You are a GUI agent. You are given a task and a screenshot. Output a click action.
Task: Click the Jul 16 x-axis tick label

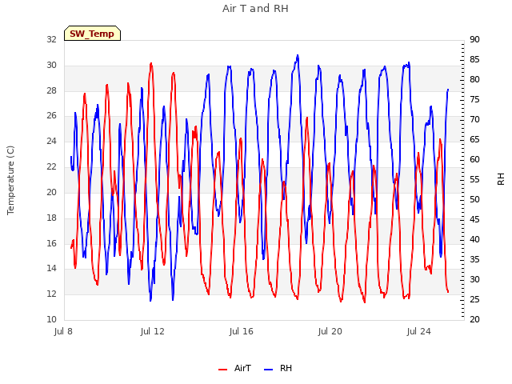coord(242,331)
